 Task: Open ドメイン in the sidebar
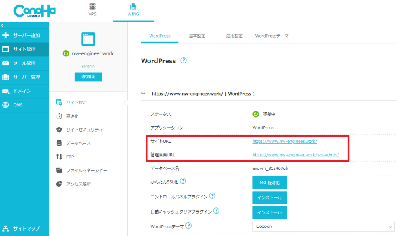(24, 91)
